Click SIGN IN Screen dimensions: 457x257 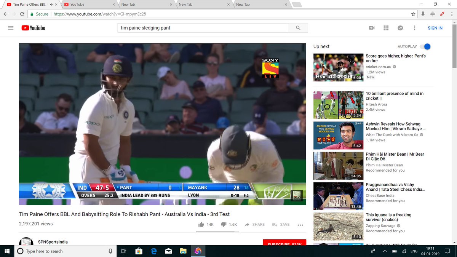[435, 28]
